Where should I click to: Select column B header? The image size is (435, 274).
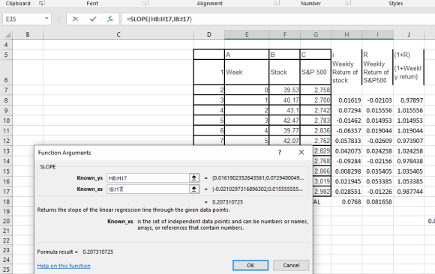(28, 34)
